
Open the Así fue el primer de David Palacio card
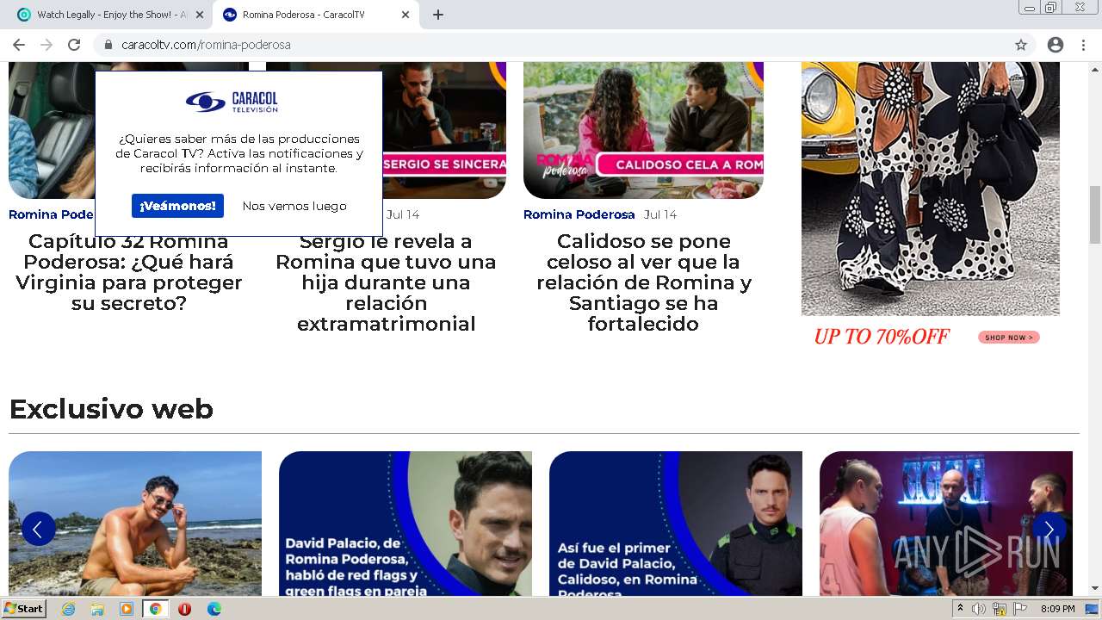click(676, 524)
